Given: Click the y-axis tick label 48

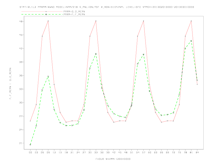Looking at the screenshot, I should coord(21,21).
